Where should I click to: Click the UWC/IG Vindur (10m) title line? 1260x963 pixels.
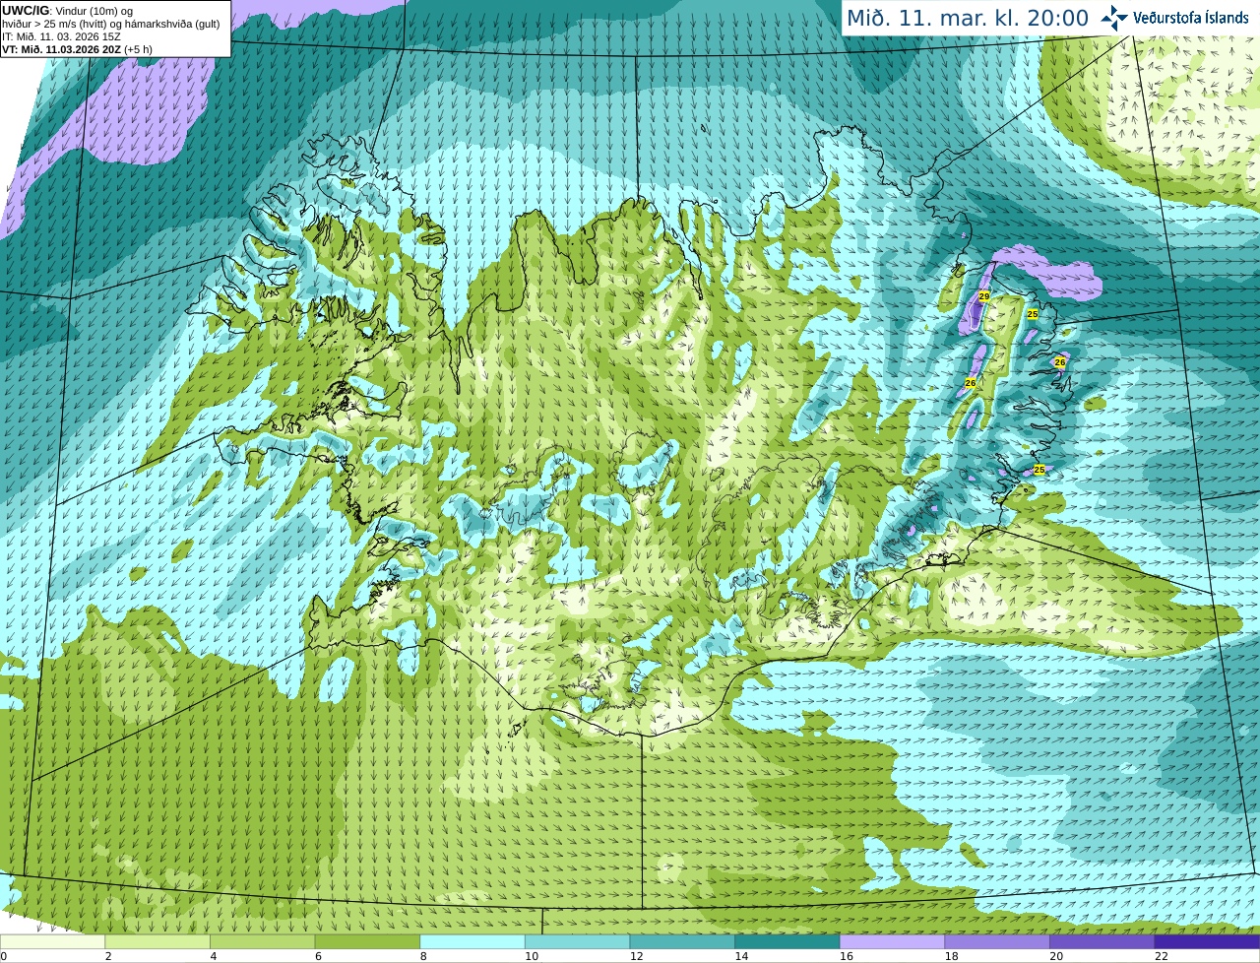[67, 11]
